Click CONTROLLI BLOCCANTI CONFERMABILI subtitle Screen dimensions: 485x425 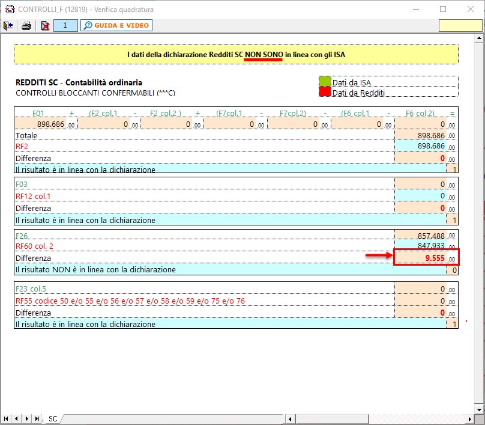click(95, 93)
